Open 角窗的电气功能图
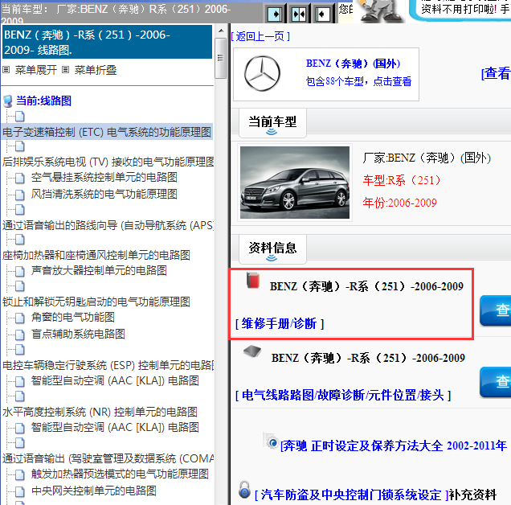This screenshot has height=505, width=511. coord(73,317)
